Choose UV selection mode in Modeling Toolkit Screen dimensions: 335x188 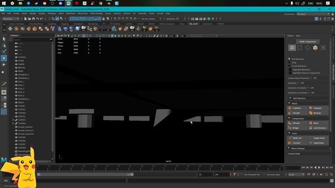[323, 48]
